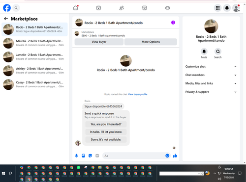This screenshot has width=246, height=182.
Task: Click the purple conversation info dot
Action: pyautogui.click(x=173, y=23)
